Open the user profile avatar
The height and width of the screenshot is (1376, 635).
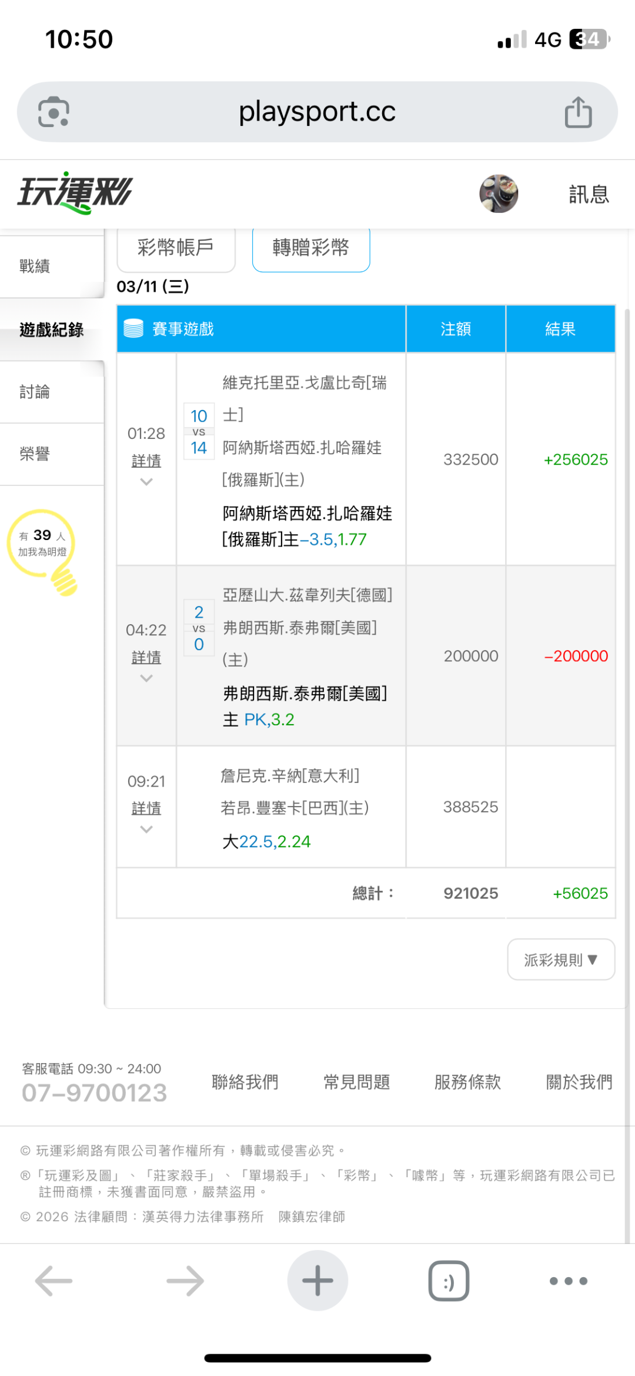coord(499,194)
